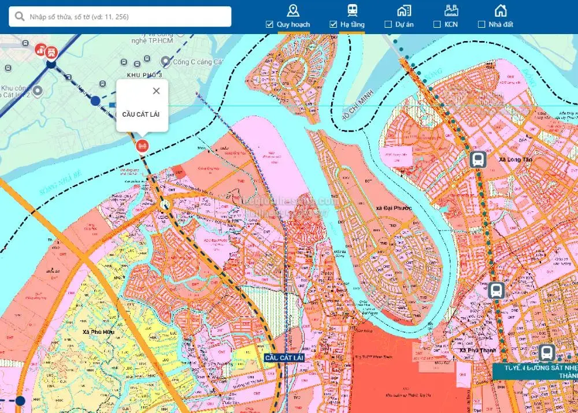The height and width of the screenshot is (413, 578).
Task: Click the Cổng C cảng Cát Lái location pin
Action: [166, 61]
